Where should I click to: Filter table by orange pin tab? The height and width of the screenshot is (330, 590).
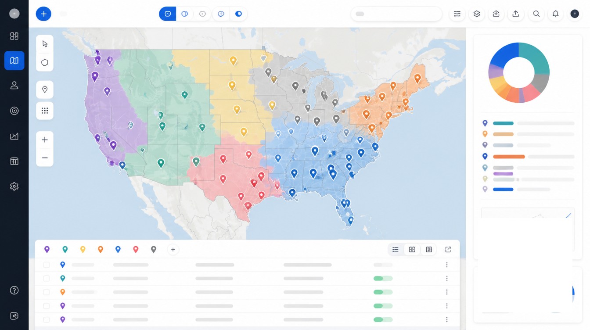(x=101, y=249)
